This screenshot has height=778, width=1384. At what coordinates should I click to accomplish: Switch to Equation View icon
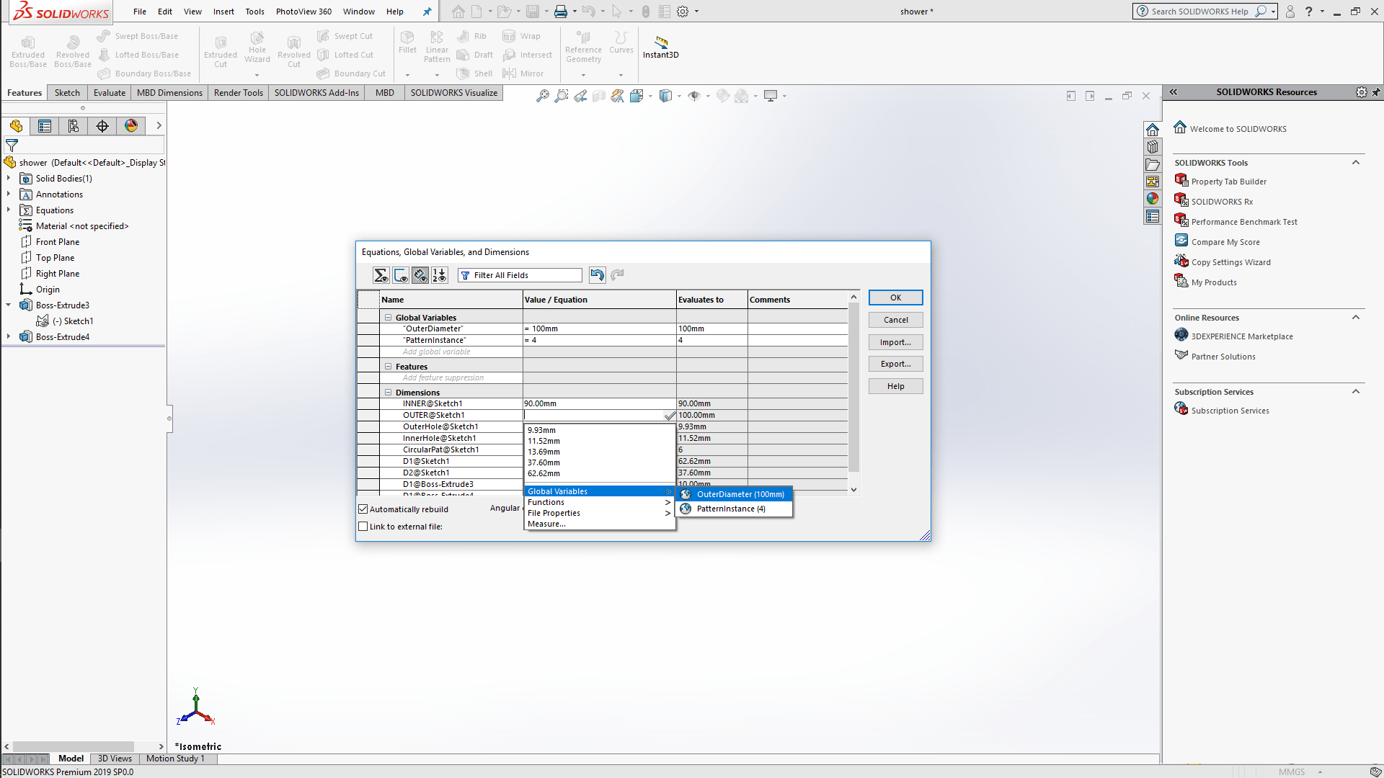[381, 275]
